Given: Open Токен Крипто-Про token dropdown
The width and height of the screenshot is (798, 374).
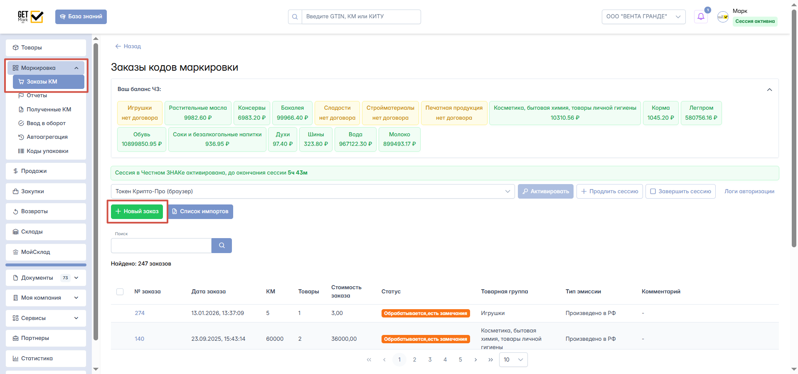Looking at the screenshot, I should [x=313, y=192].
